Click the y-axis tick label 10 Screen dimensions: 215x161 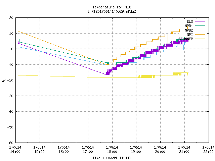[x=11, y=34]
